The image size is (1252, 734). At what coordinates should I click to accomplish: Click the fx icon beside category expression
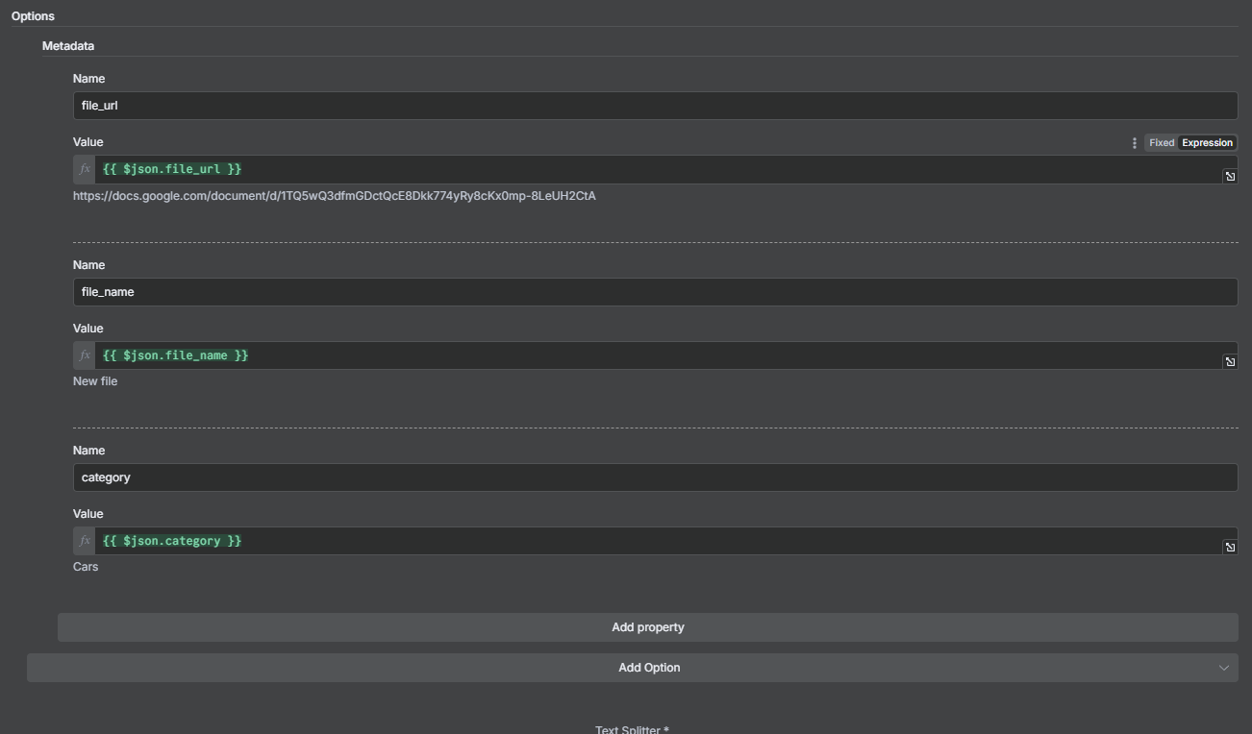coord(85,541)
